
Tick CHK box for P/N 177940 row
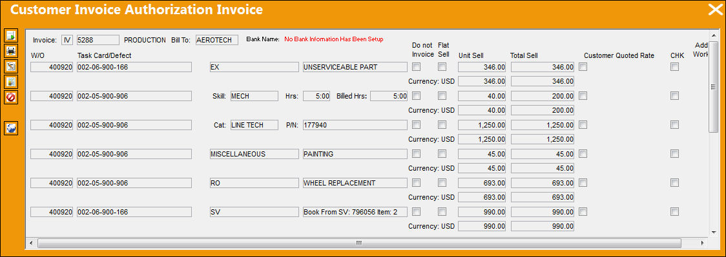(674, 124)
